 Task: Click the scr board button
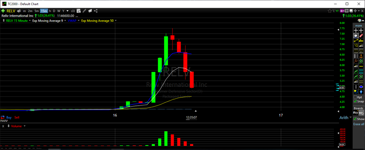click(x=361, y=113)
